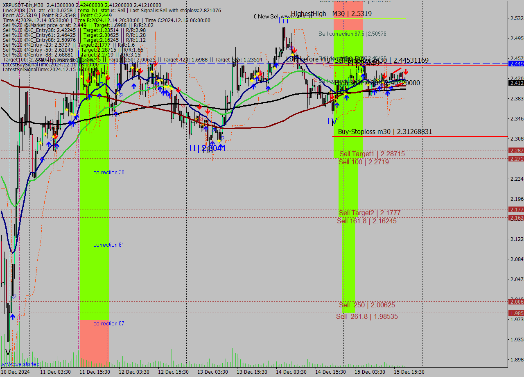Click the 1.898 price scale value

[x=517, y=360]
